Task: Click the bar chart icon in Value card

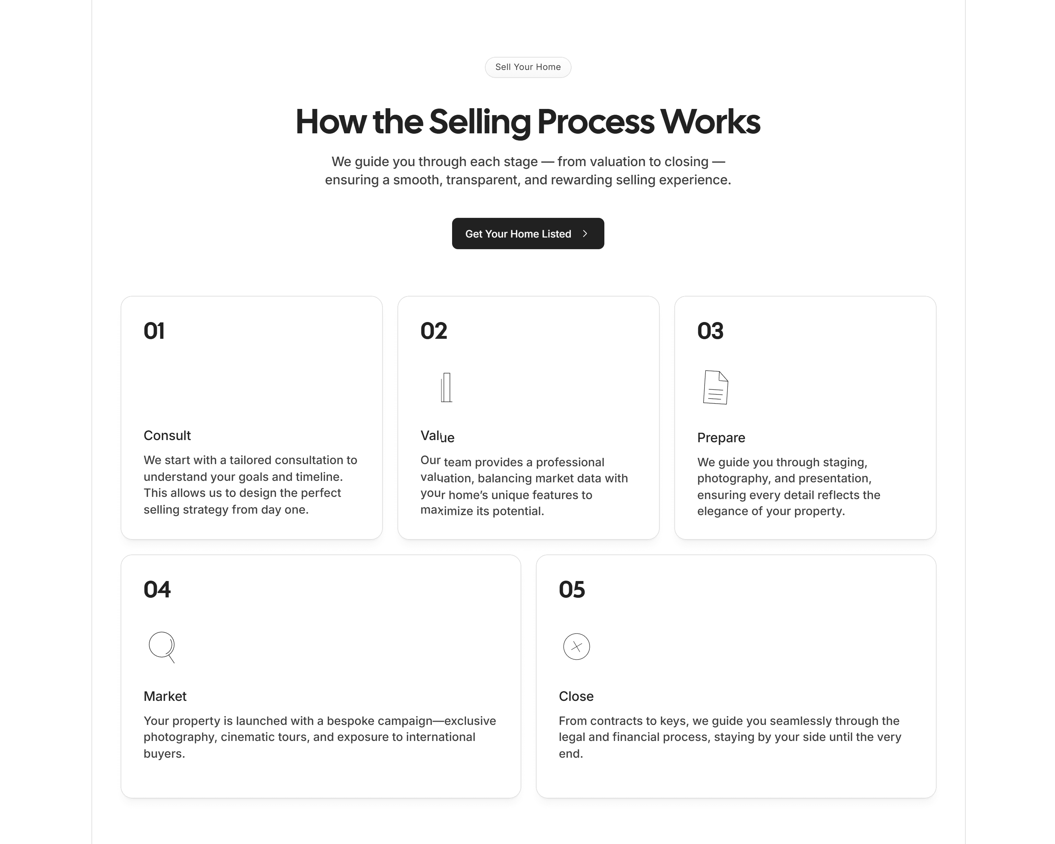Action: click(447, 386)
